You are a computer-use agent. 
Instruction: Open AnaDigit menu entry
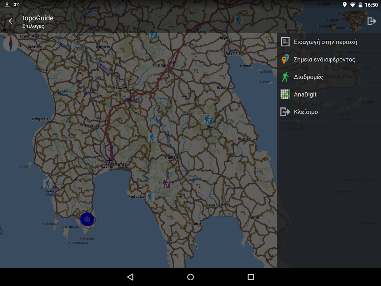329,94
